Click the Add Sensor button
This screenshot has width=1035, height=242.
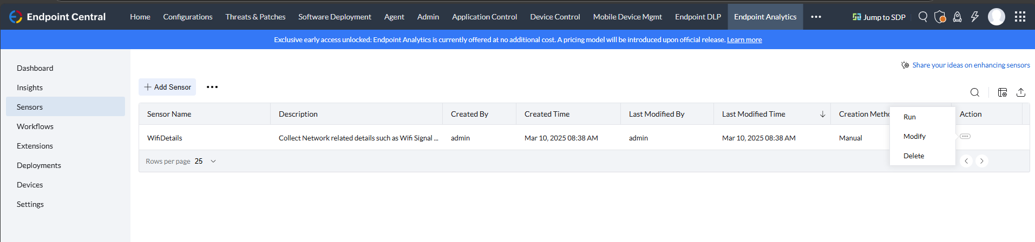[167, 87]
